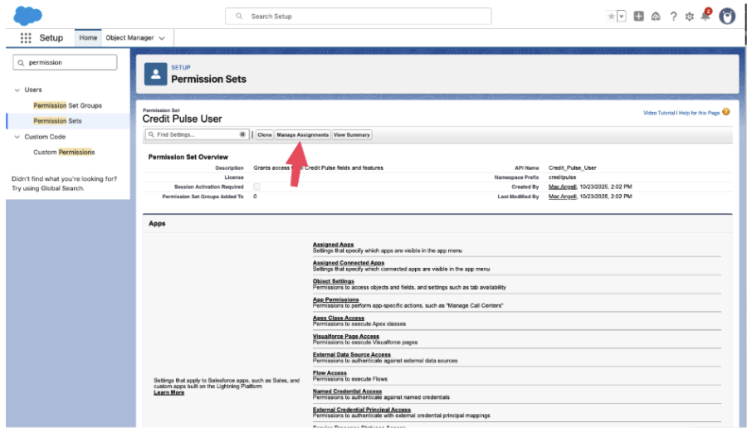This screenshot has width=747, height=428.
Task: Click the Clone button
Action: pyautogui.click(x=265, y=134)
